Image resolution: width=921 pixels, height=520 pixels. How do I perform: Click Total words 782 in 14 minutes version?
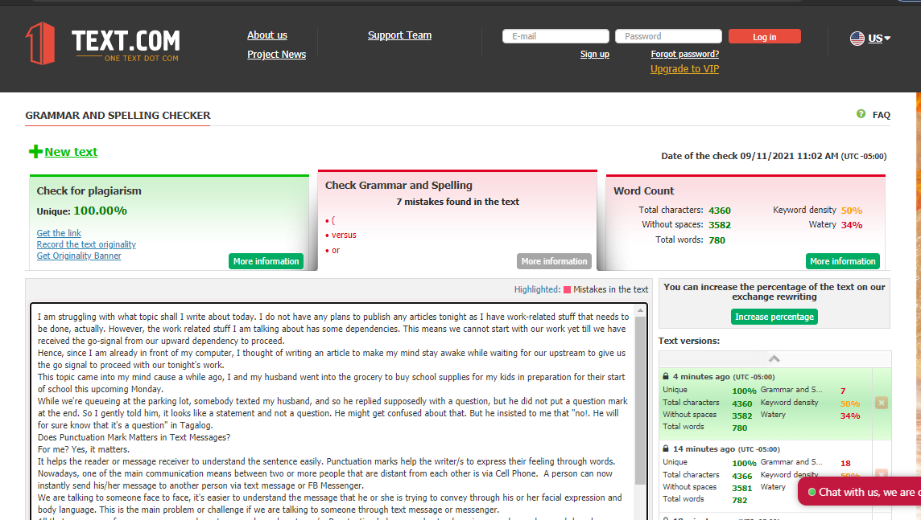[740, 500]
